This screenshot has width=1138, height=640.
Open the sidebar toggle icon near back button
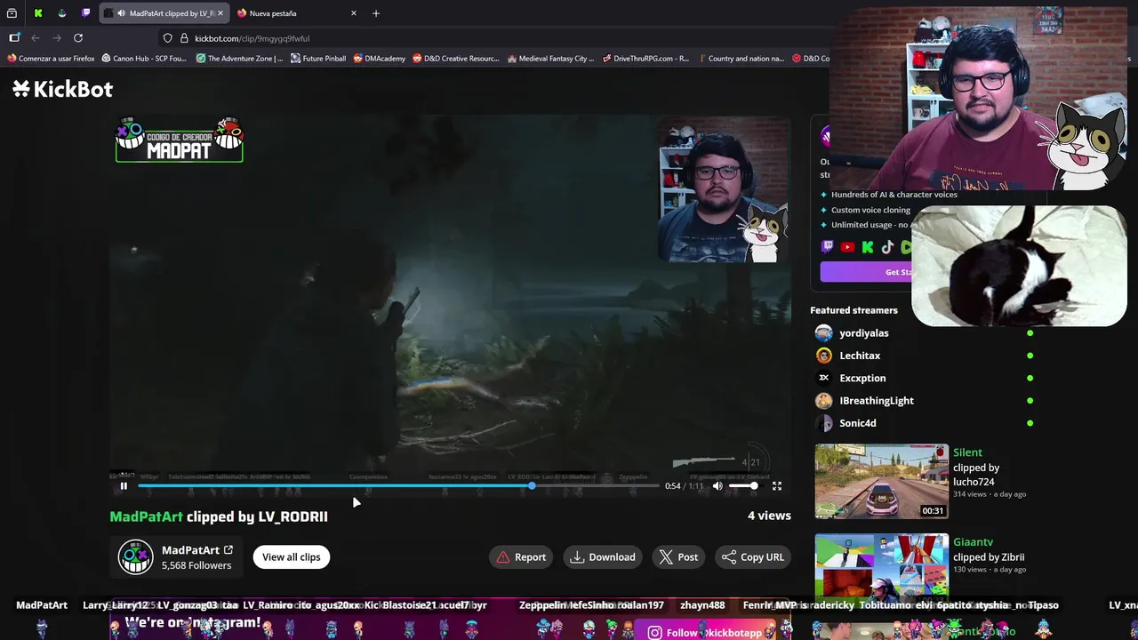[14, 38]
